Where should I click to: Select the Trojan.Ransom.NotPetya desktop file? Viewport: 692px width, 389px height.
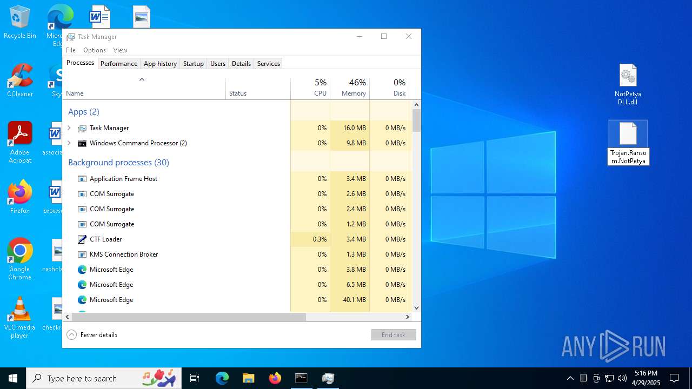point(628,143)
